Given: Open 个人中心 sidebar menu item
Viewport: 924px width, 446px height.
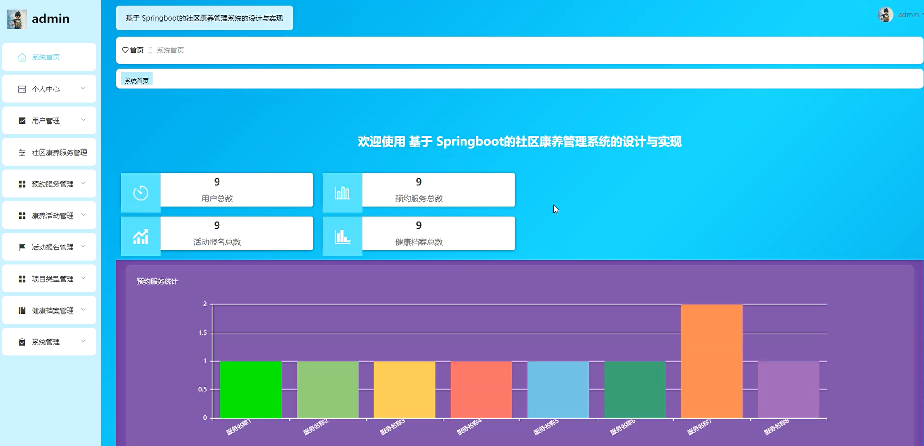Looking at the screenshot, I should coord(49,89).
